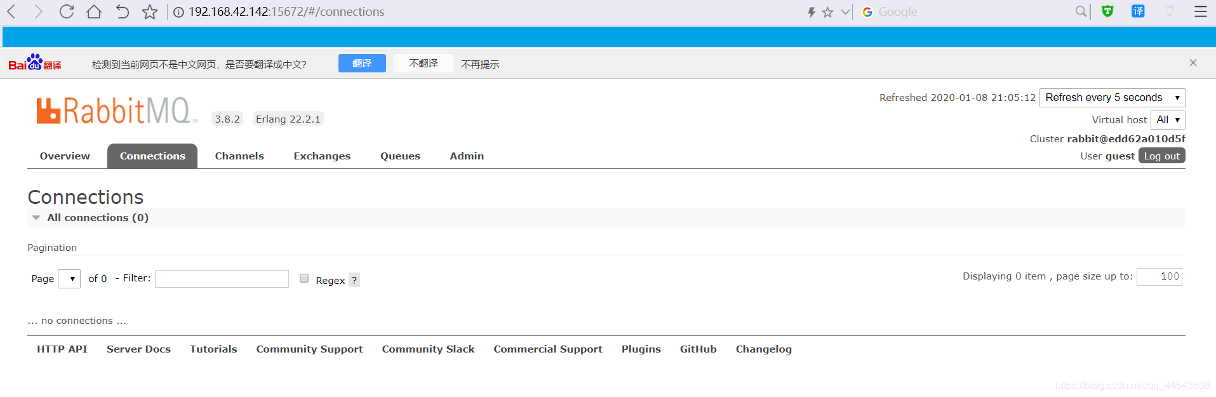This screenshot has height=397, width=1216.
Task: Open the browser hamburger menu
Action: coord(1200,11)
